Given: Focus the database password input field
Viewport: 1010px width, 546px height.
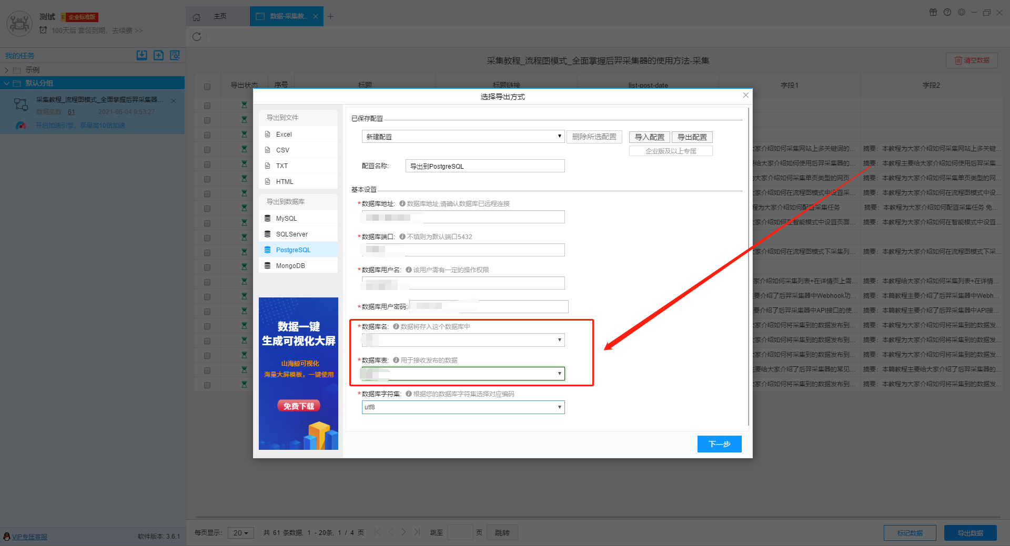Looking at the screenshot, I should tap(489, 307).
